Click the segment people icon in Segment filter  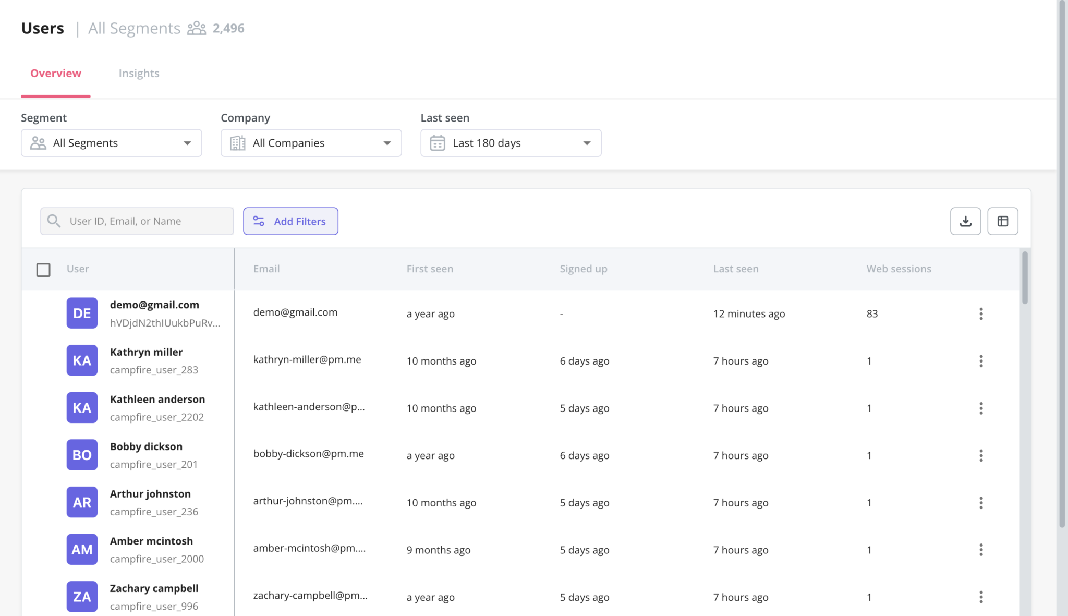tap(37, 142)
